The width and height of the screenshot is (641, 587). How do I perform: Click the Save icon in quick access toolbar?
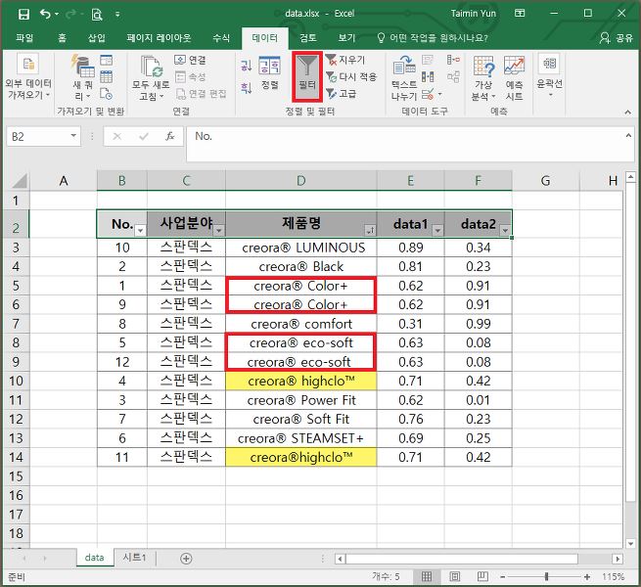tap(23, 15)
